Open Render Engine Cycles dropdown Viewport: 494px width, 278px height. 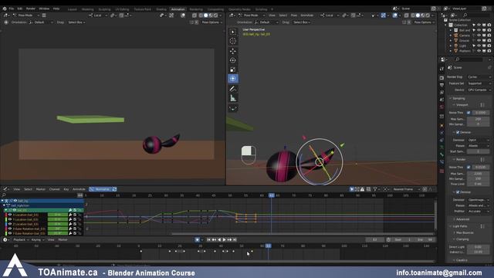[x=479, y=77]
